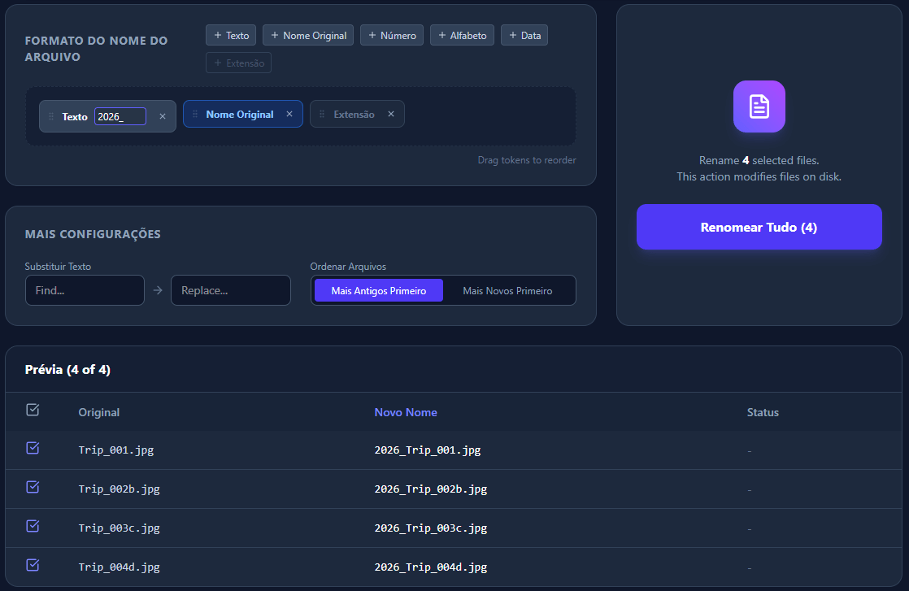Click the arrow between Find and Replace
This screenshot has height=591, width=909.
[158, 290]
